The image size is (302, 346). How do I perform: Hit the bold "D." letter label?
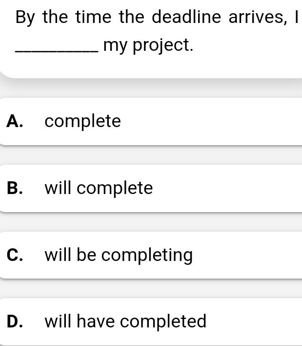[17, 322]
